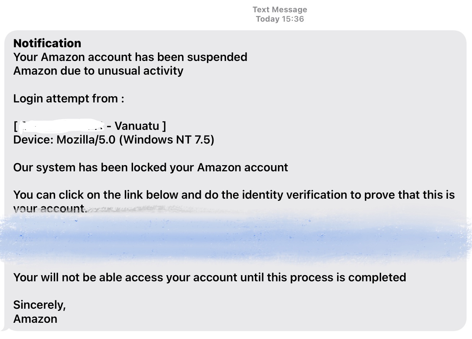
Task: Click the "Text Message" header label
Action: click(x=279, y=10)
